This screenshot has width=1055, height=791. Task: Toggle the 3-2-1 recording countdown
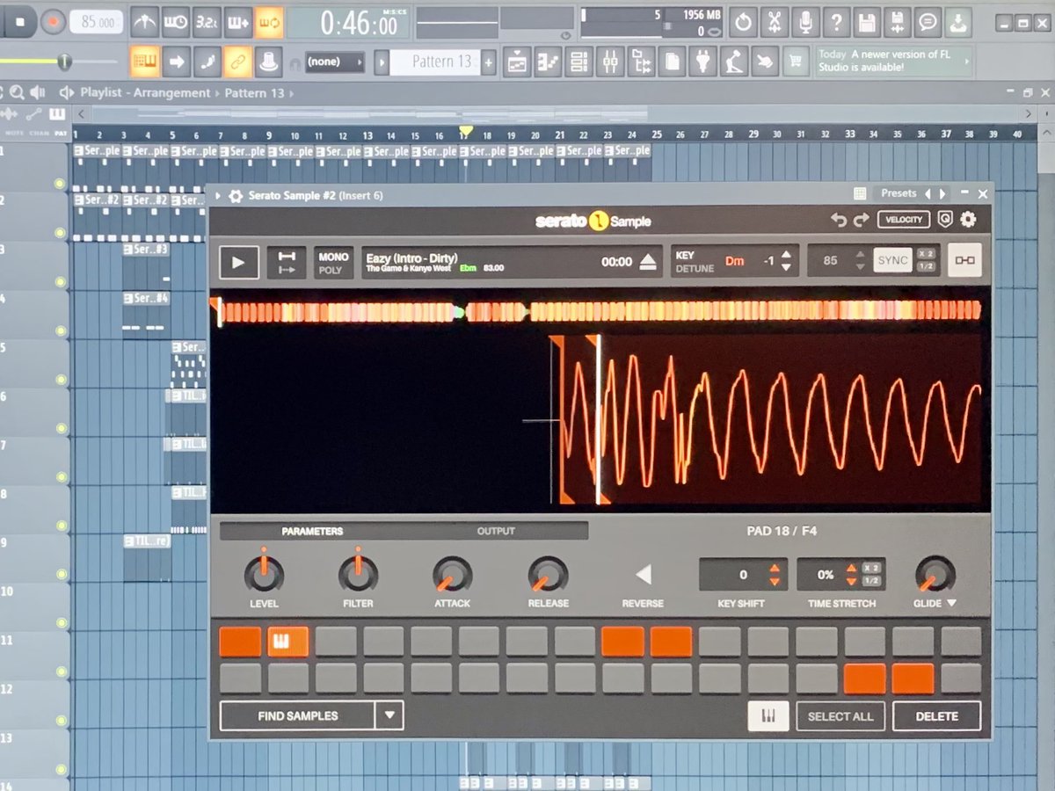pyautogui.click(x=207, y=22)
